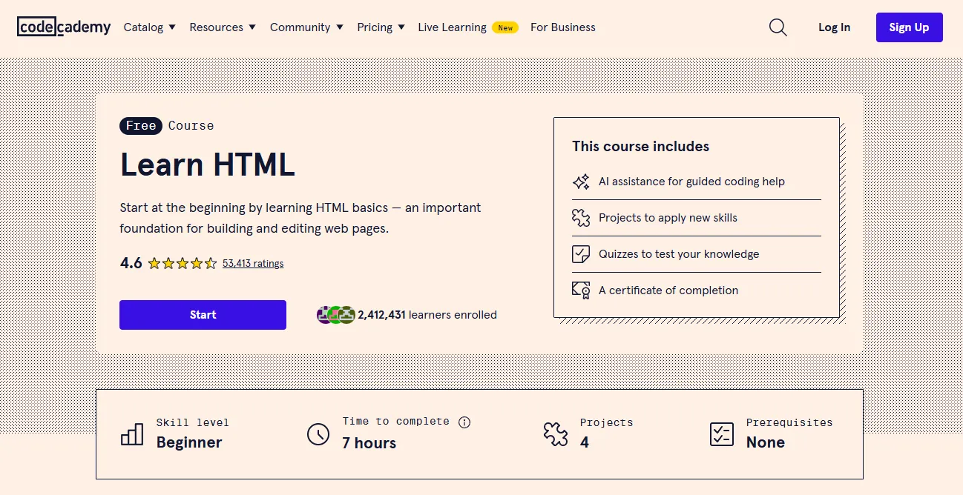
Task: Click the None prerequisites value
Action: (x=766, y=442)
